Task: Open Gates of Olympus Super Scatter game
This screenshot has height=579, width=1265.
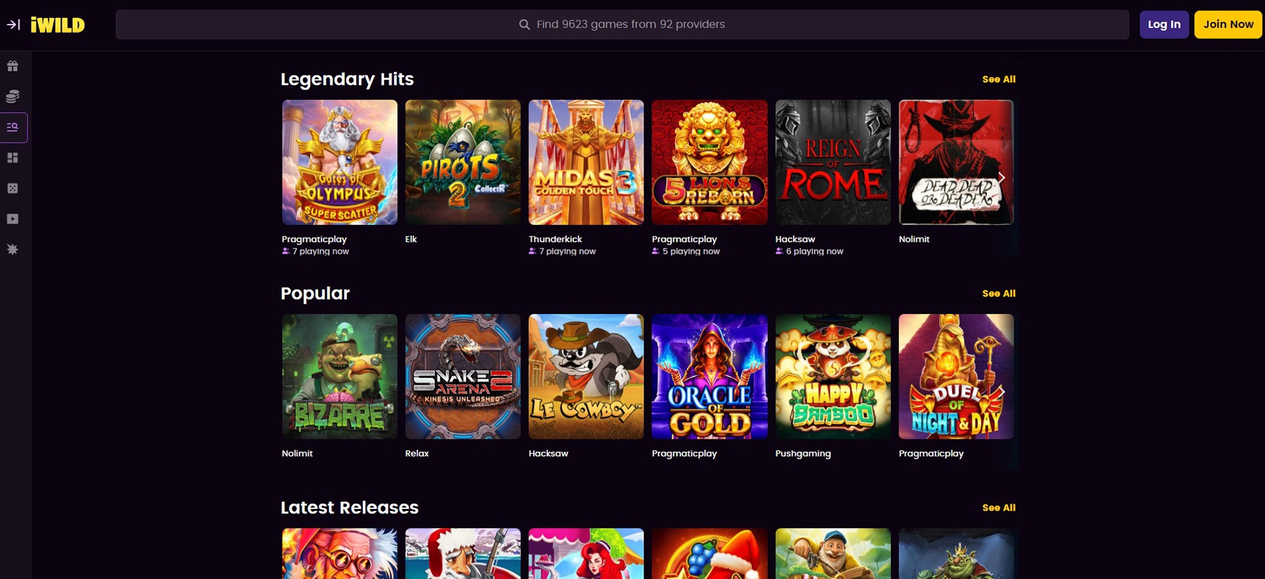Action: [339, 162]
